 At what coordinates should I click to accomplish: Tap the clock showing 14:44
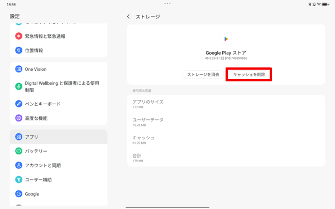(x=11, y=4)
